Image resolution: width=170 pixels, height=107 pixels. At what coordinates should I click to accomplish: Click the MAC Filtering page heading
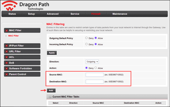[55, 24]
